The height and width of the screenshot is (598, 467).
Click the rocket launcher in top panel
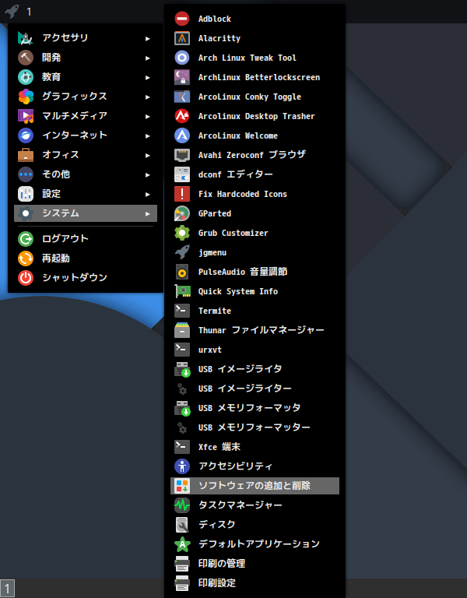tap(12, 12)
